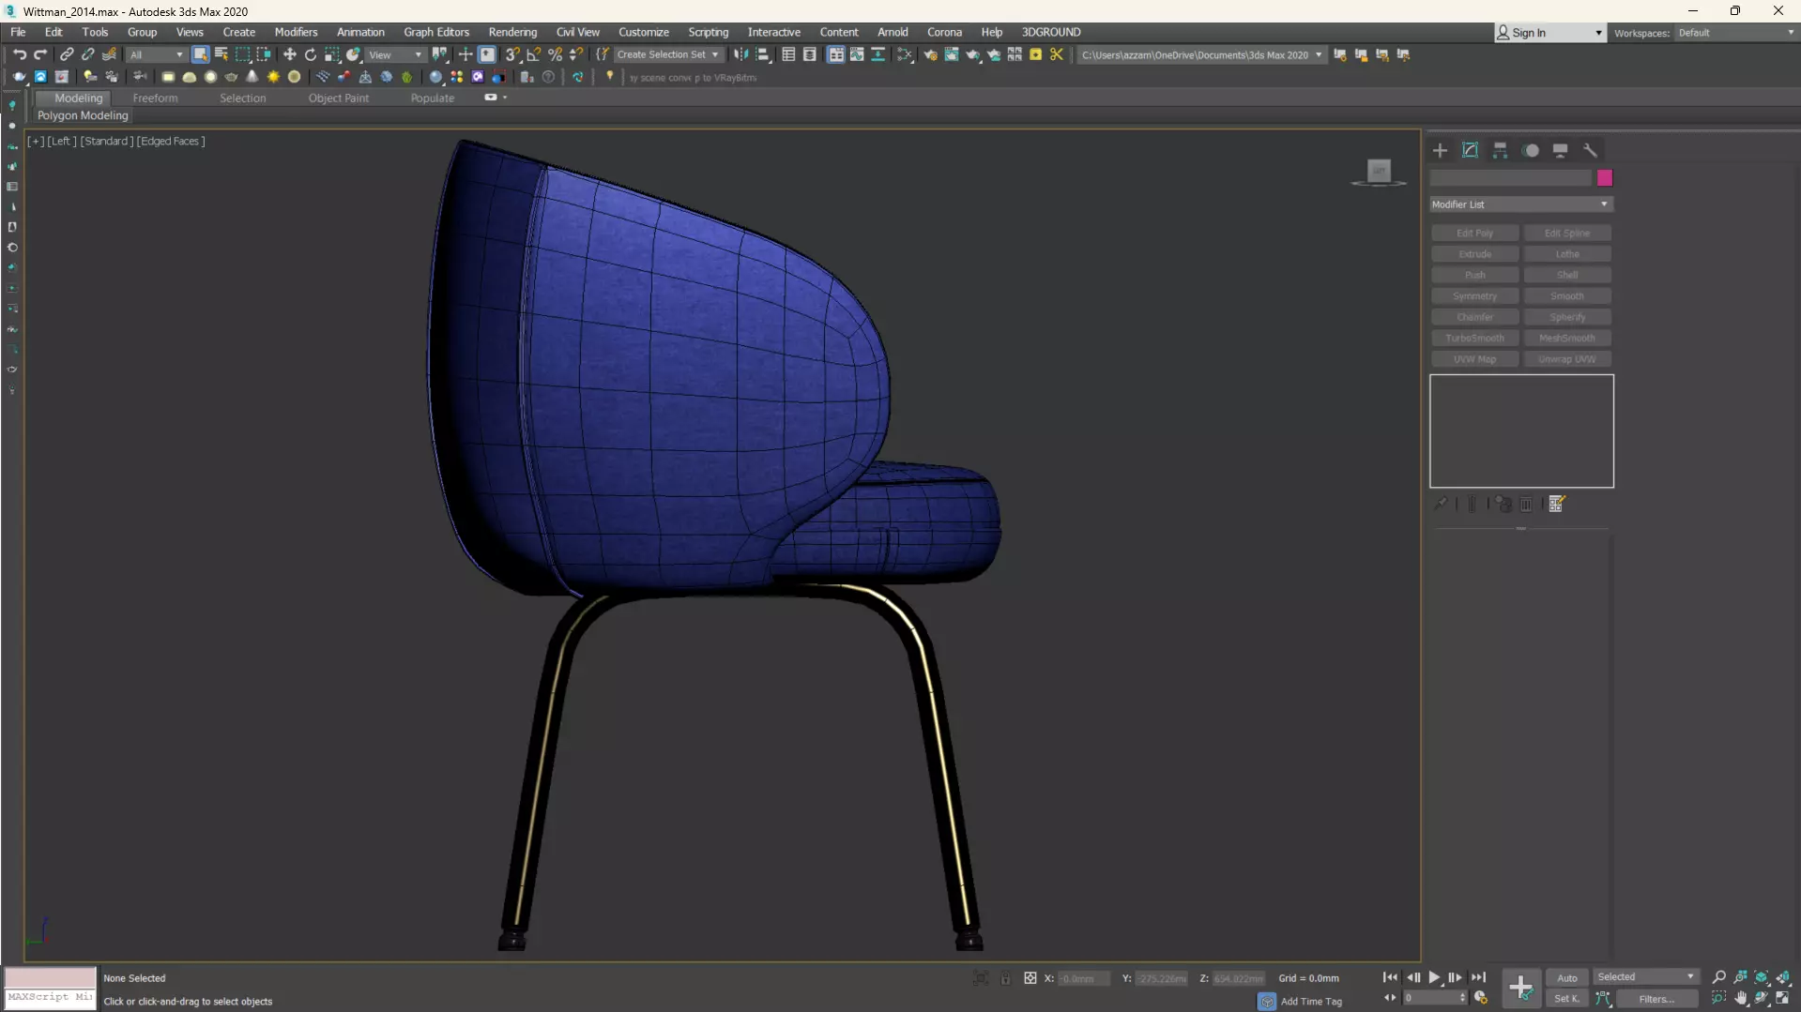Click the Filters... key filters button
This screenshot has height=1012, width=1801.
click(1656, 999)
